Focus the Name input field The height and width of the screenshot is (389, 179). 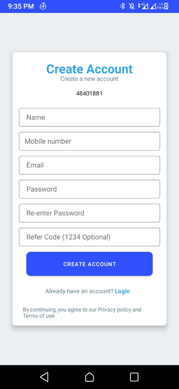[x=89, y=117]
